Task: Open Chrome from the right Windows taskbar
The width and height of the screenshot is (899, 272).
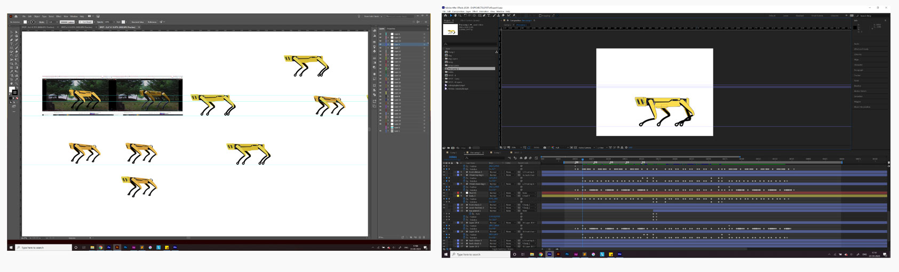Action: [540, 254]
